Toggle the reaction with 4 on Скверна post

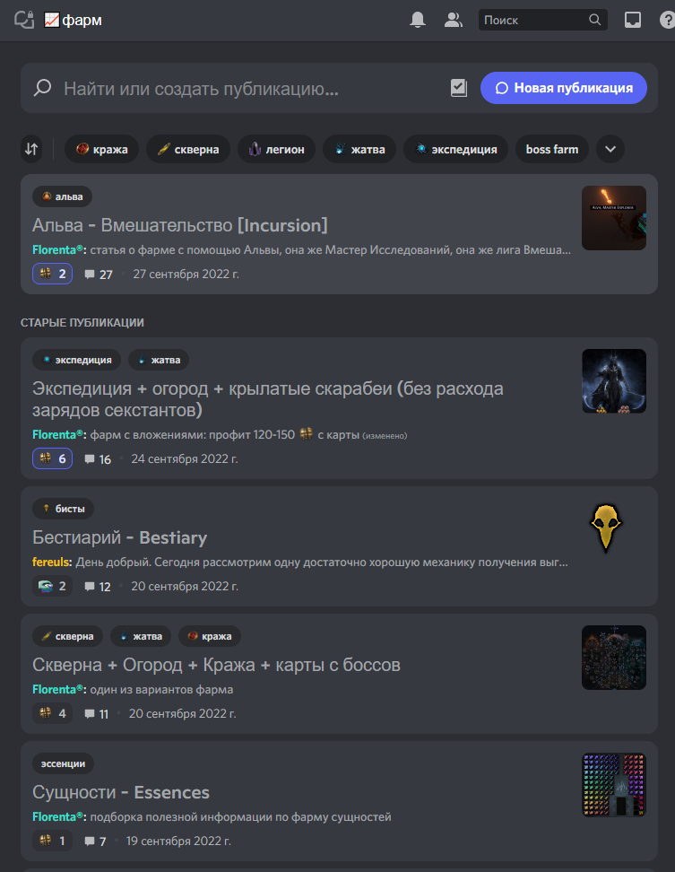tap(52, 713)
